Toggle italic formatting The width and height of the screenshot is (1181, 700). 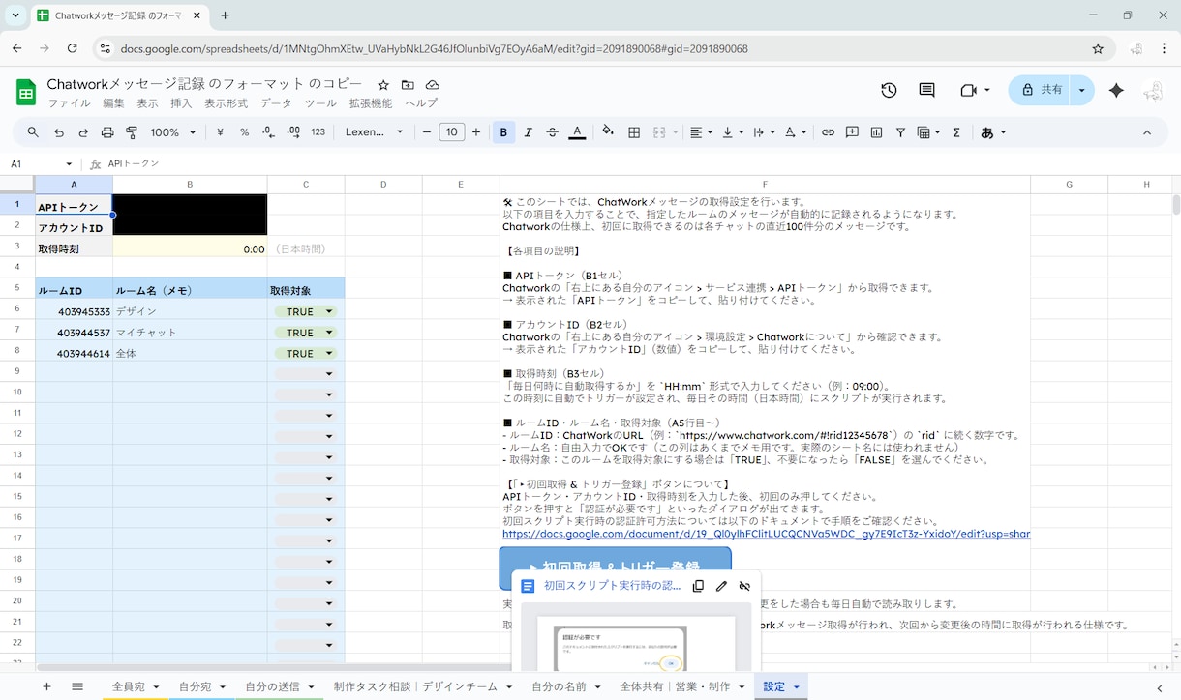(528, 132)
